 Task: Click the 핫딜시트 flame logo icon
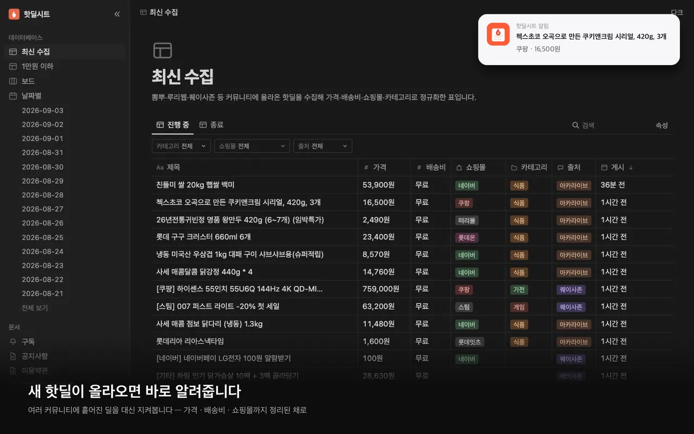coord(14,14)
